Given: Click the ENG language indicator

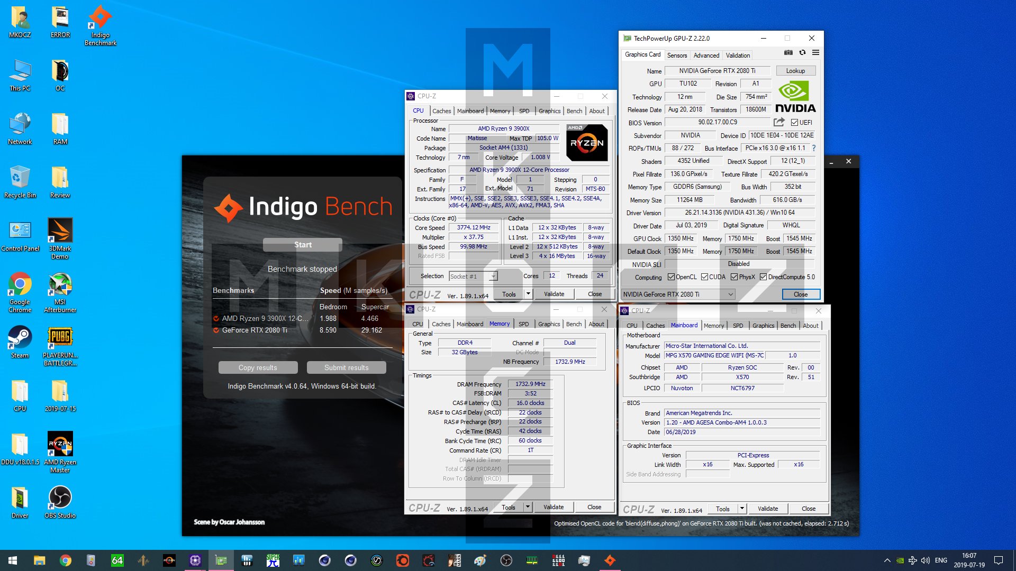Looking at the screenshot, I should click(x=941, y=560).
